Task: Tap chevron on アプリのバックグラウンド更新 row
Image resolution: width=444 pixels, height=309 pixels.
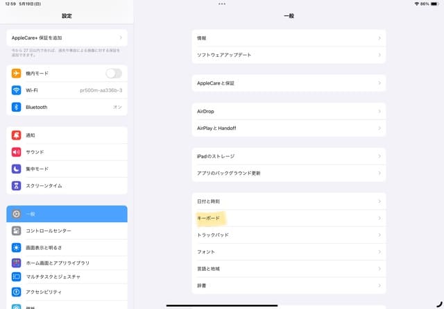Action: coord(379,173)
